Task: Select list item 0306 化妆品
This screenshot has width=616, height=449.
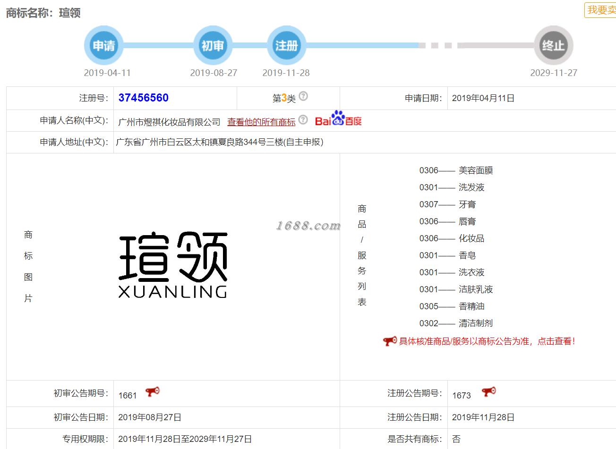Action: point(452,238)
